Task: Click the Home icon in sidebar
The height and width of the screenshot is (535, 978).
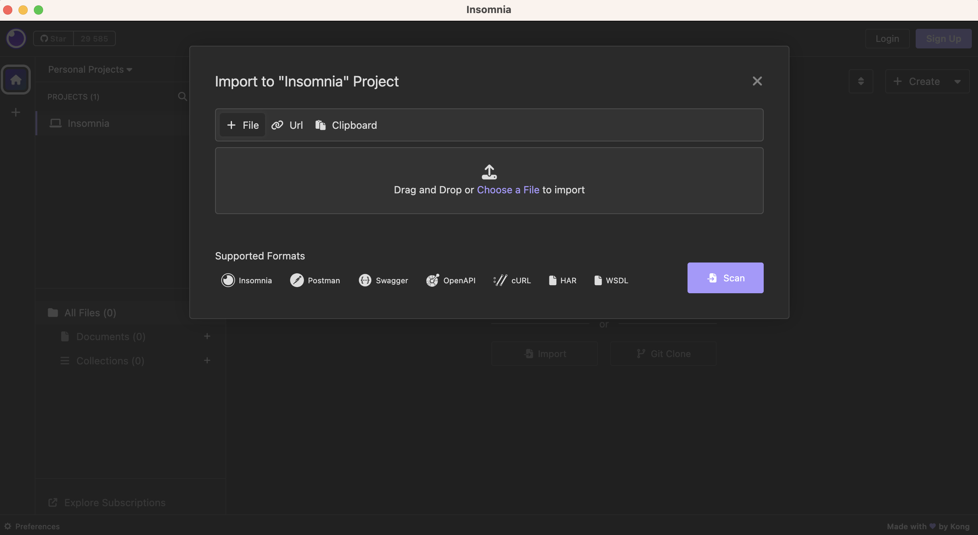Action: coord(16,80)
